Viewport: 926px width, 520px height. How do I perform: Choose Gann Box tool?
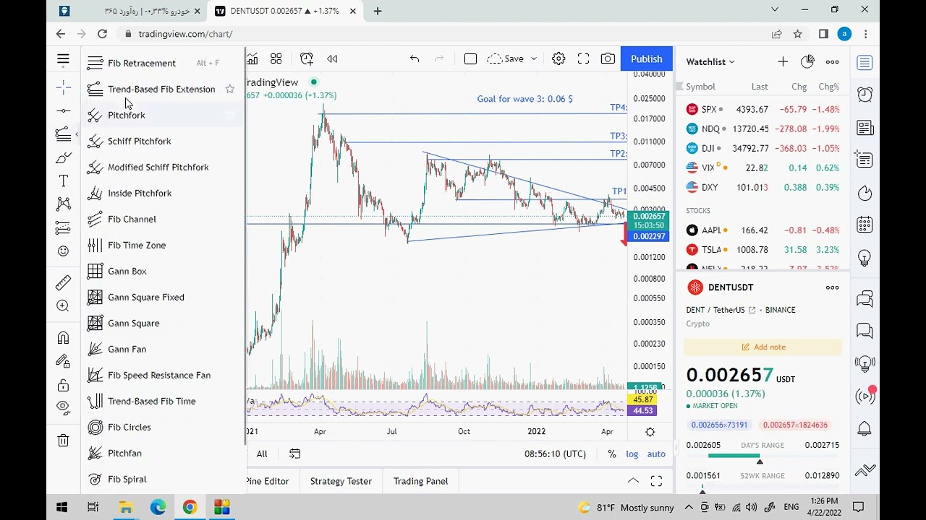(163, 271)
